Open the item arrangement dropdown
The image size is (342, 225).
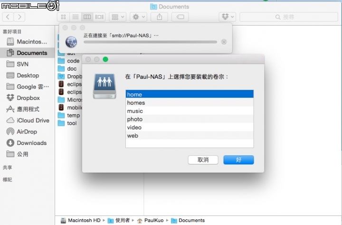(118, 17)
